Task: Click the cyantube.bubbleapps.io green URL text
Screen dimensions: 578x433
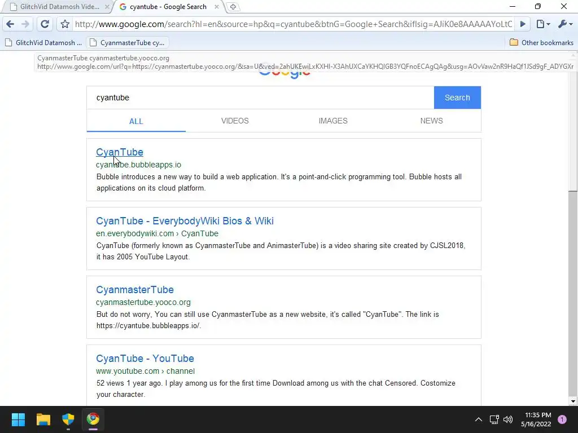Action: click(x=139, y=165)
